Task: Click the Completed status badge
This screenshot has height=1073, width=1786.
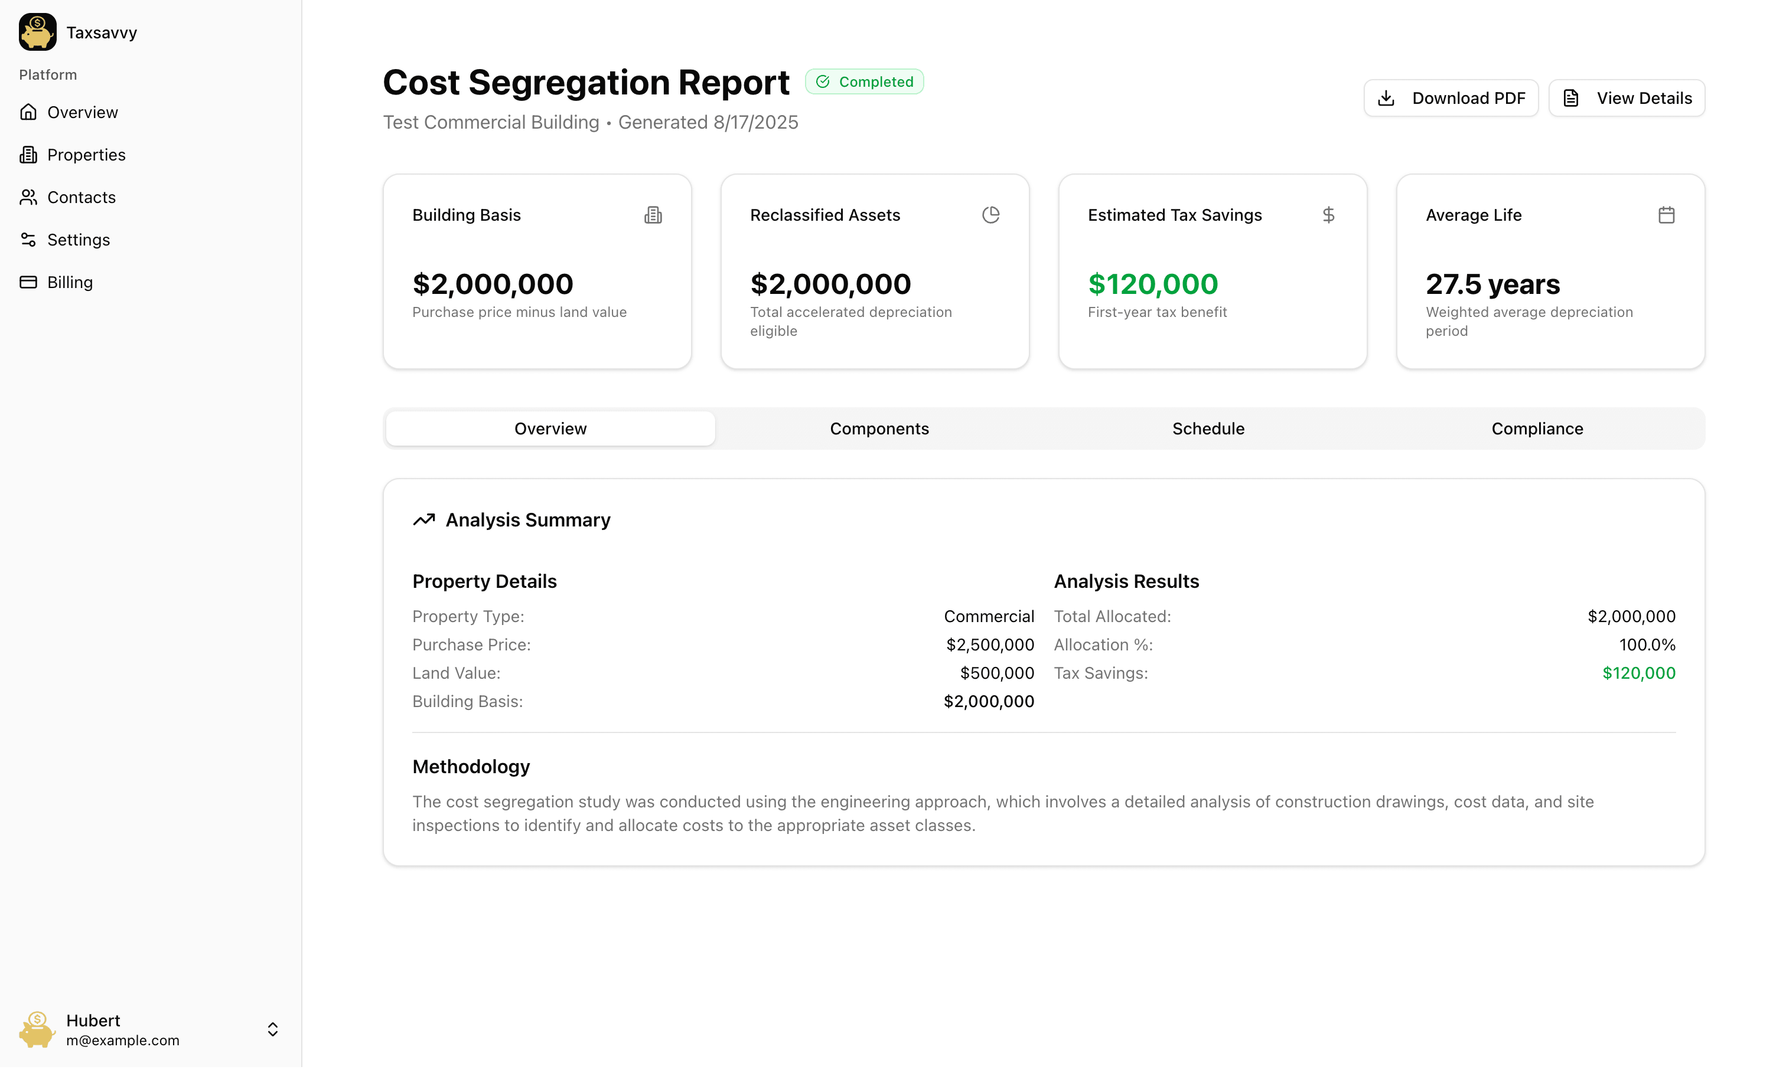Action: click(x=865, y=81)
